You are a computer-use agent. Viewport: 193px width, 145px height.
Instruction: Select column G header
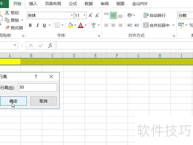point(139,56)
